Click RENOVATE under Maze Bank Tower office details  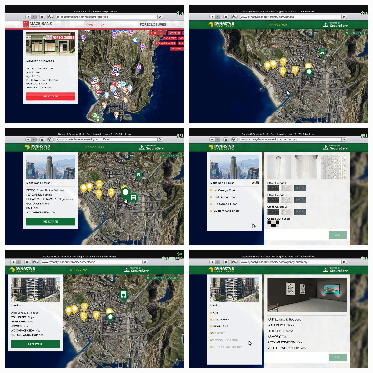(x=51, y=221)
